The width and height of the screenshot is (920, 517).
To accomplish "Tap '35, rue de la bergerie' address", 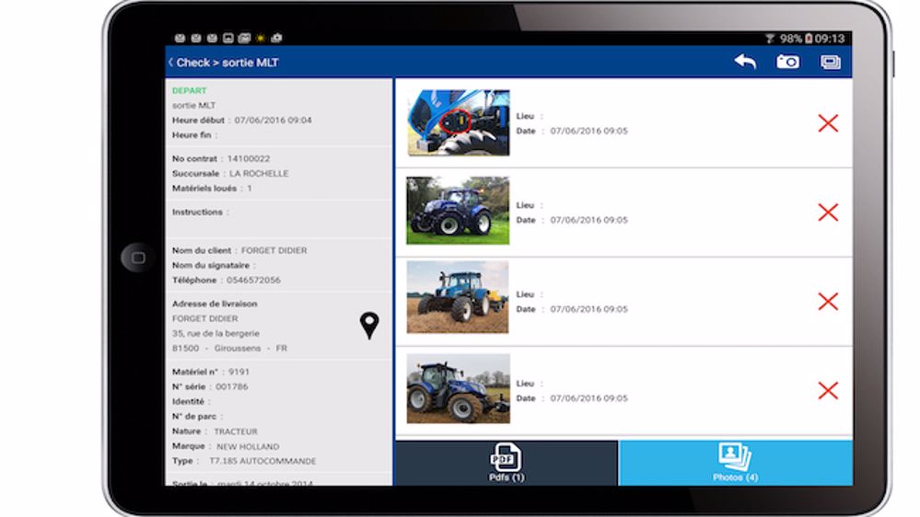I will tap(215, 334).
